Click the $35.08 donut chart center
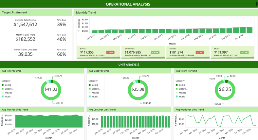Image resolution: width=258 pixels, height=140 pixels. click(138, 89)
